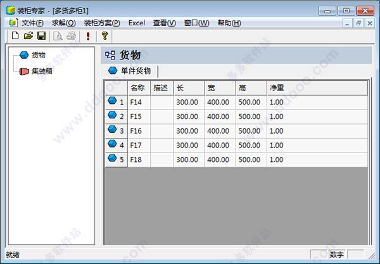Viewport: 380px width, 264px height.
Task: Open the Excel menu
Action: click(137, 23)
